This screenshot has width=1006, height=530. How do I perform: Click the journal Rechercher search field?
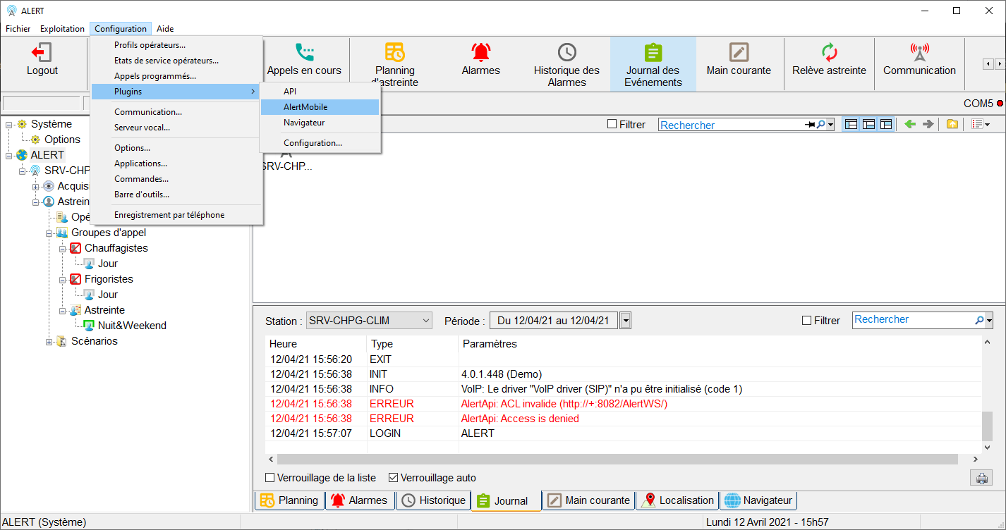tap(913, 319)
